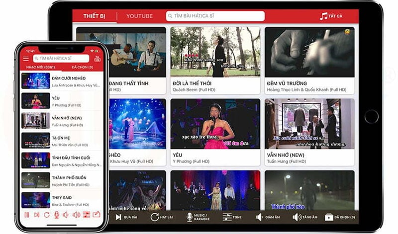The width and height of the screenshot is (398, 234).
Task: Click GIẢM ÂM to lower volume on the tablet
Action: coord(268,217)
